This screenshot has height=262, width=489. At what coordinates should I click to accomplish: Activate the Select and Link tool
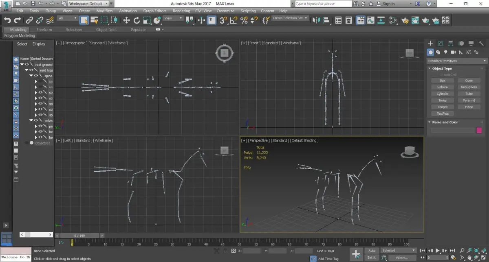click(x=29, y=20)
